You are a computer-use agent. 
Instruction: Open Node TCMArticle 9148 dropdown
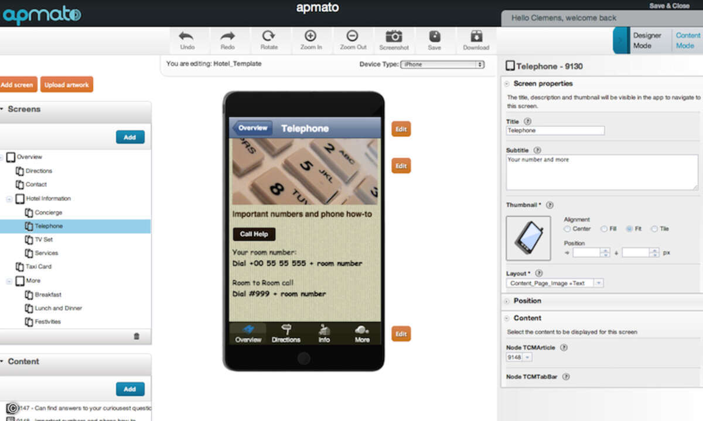point(519,357)
